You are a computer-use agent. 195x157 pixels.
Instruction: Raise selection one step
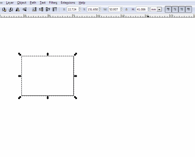(48, 9)
